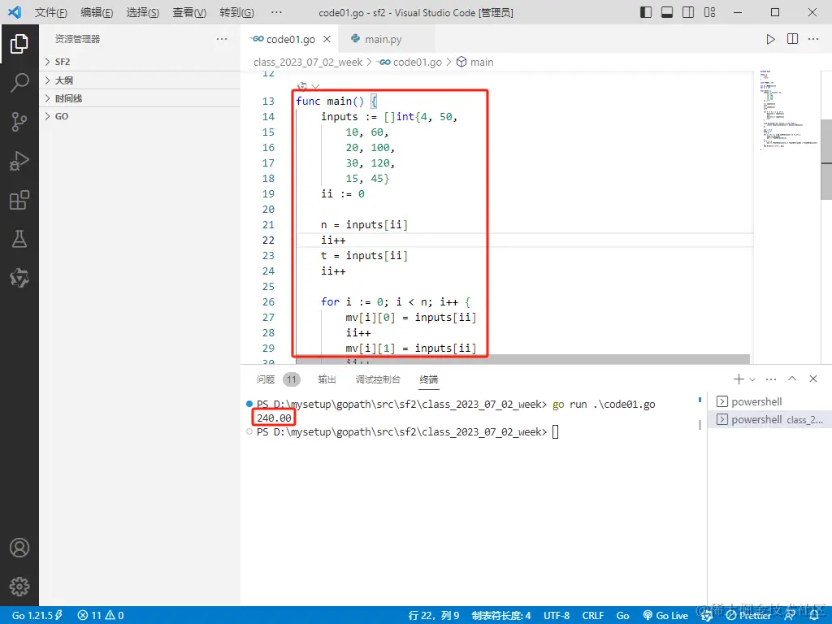Expand the GO section in explorer
The width and height of the screenshot is (832, 624).
(x=140, y=116)
